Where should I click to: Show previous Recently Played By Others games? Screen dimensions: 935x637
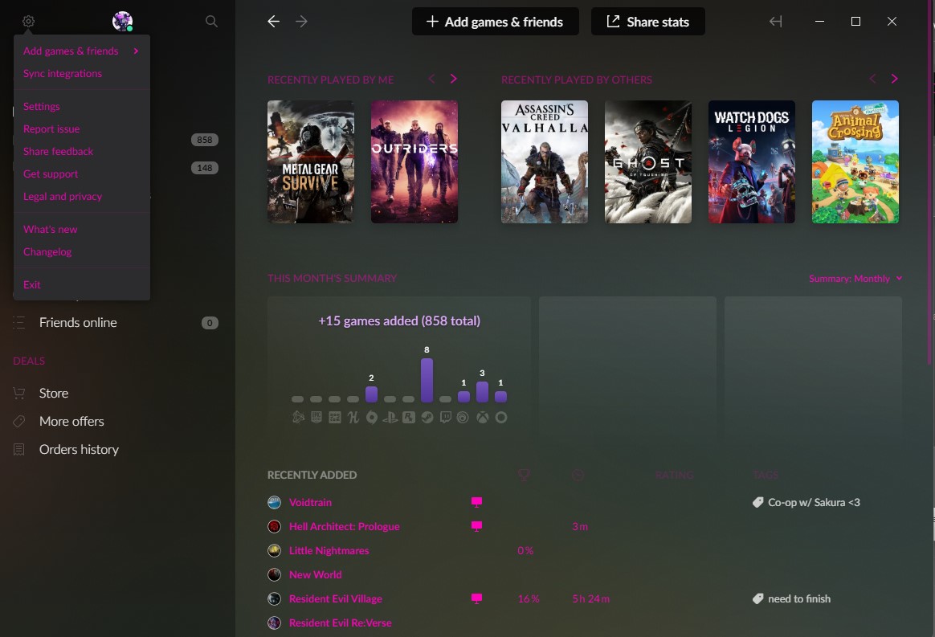tap(872, 79)
